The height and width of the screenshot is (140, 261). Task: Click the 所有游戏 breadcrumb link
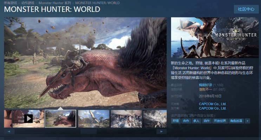[x=11, y=2]
